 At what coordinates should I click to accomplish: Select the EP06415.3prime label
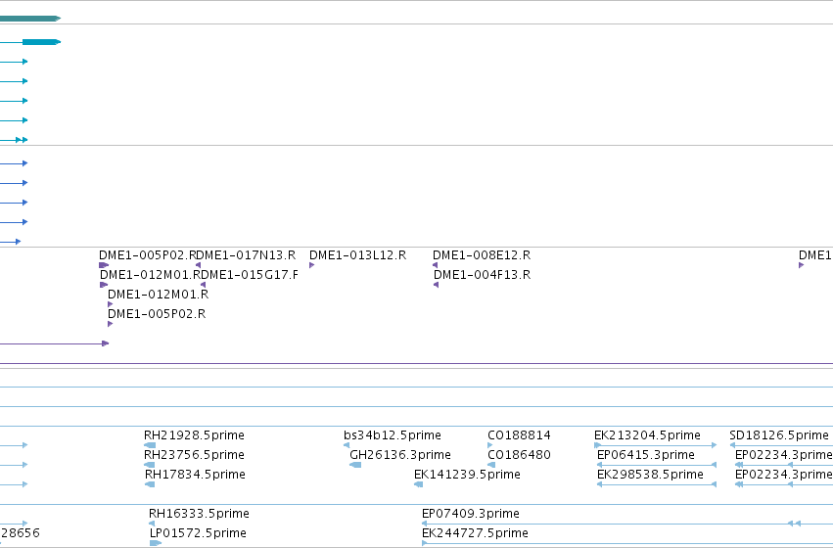click(645, 455)
